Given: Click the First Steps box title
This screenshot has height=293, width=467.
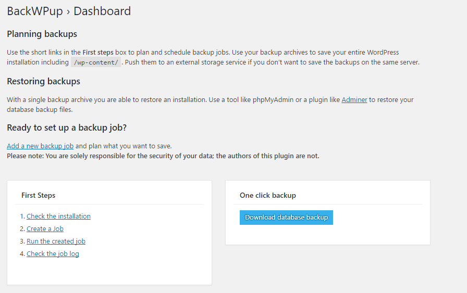Looking at the screenshot, I should pyautogui.click(x=38, y=196).
